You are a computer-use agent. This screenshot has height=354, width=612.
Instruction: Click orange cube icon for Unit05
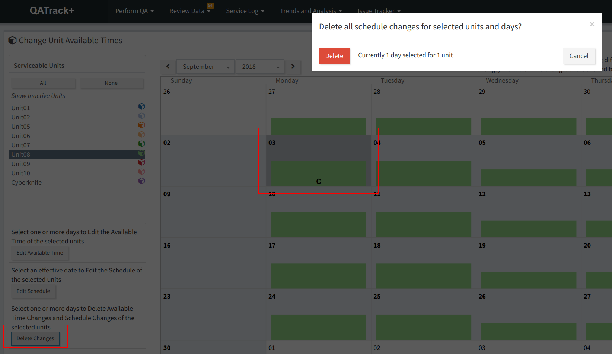[141, 125]
